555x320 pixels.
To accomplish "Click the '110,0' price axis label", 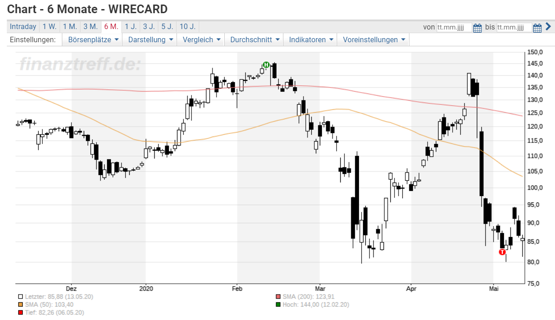I will (535, 156).
